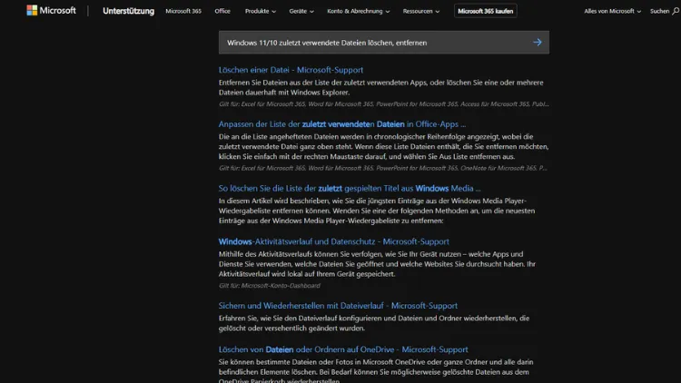
Task: Click the Suchen magnifier icon
Action: click(x=676, y=11)
